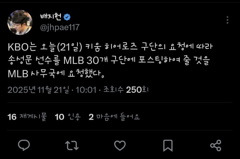Screen dimensions: 240x159
Task: Open the three-dot more options menu
Action: pyautogui.click(x=227, y=20)
